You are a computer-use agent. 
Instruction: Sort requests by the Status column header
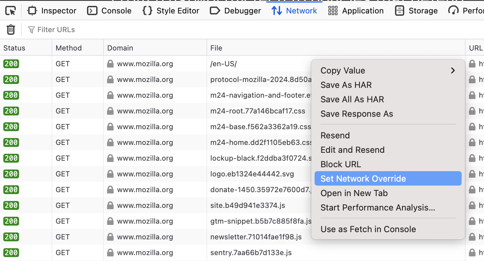(x=14, y=48)
